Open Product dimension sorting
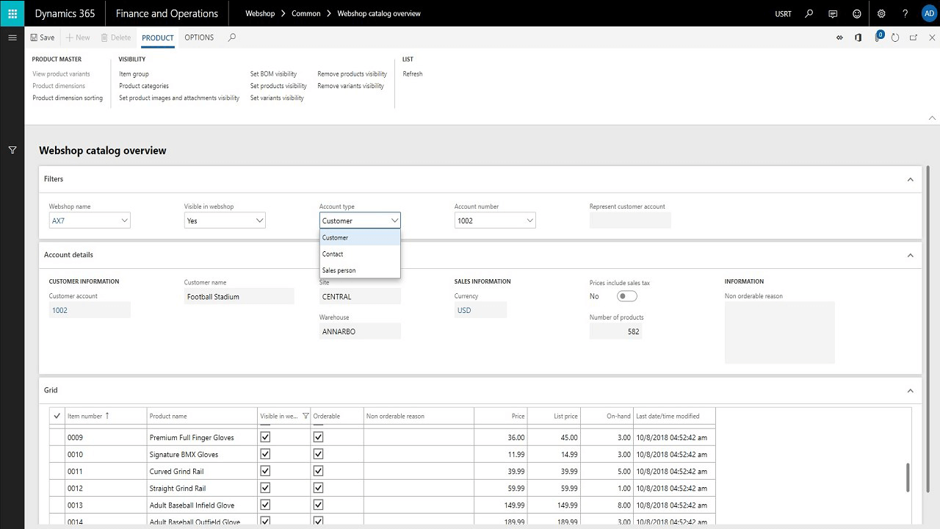The height and width of the screenshot is (529, 940). [x=68, y=98]
